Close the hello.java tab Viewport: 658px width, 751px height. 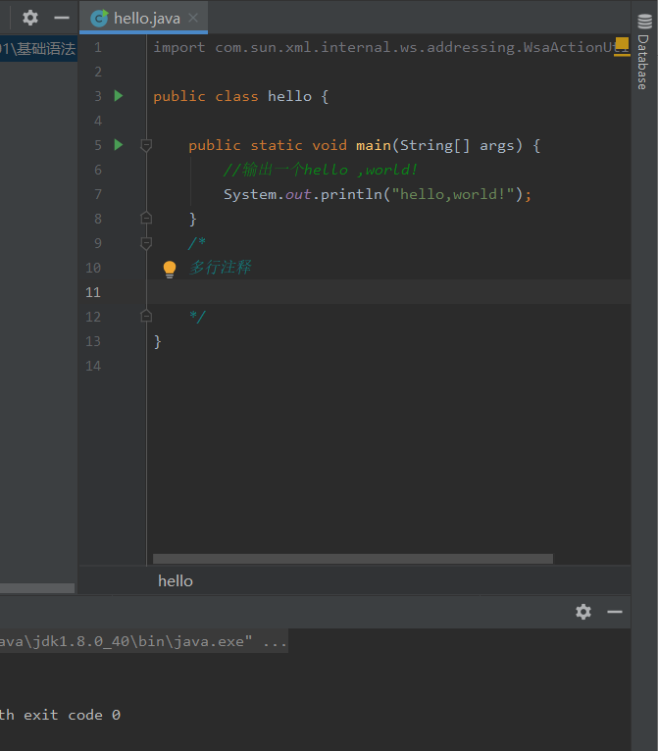(193, 18)
